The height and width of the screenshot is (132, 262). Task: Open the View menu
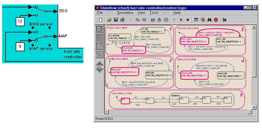[141, 13]
